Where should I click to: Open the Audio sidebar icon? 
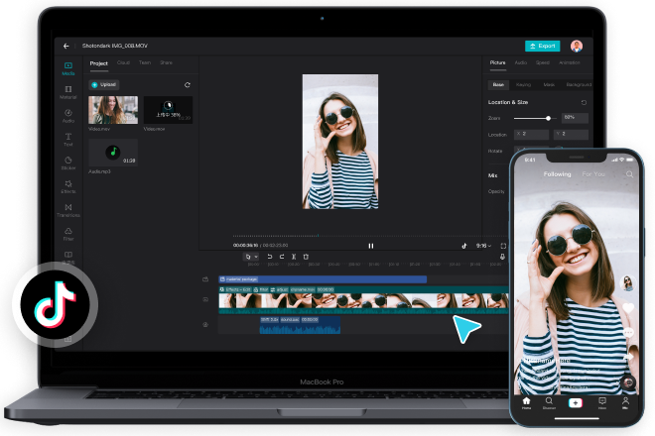[x=68, y=116]
